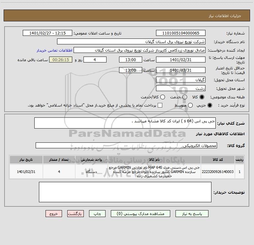Click the remaining days field showing 4

pyautogui.click(x=95, y=60)
